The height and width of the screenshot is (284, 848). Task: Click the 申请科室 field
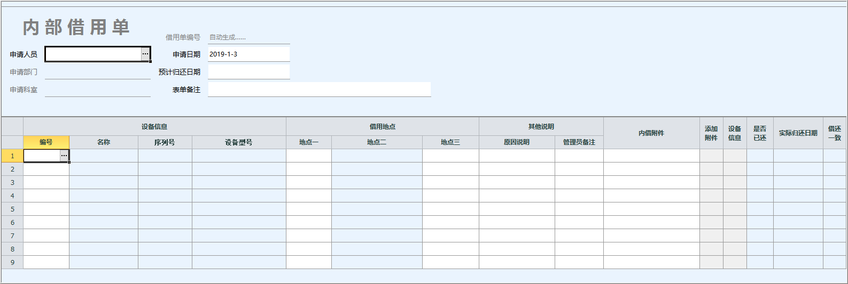pos(98,90)
